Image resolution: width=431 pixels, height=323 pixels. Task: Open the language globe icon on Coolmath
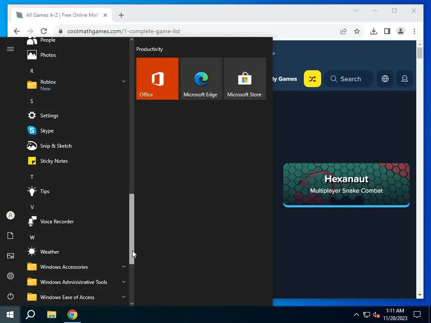[x=385, y=79]
